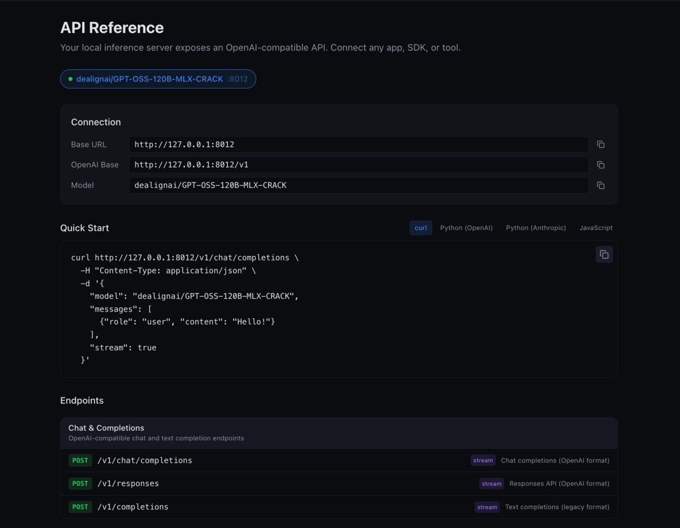The image size is (680, 528).
Task: Click the OpenAI Base input field
Action: (x=359, y=165)
